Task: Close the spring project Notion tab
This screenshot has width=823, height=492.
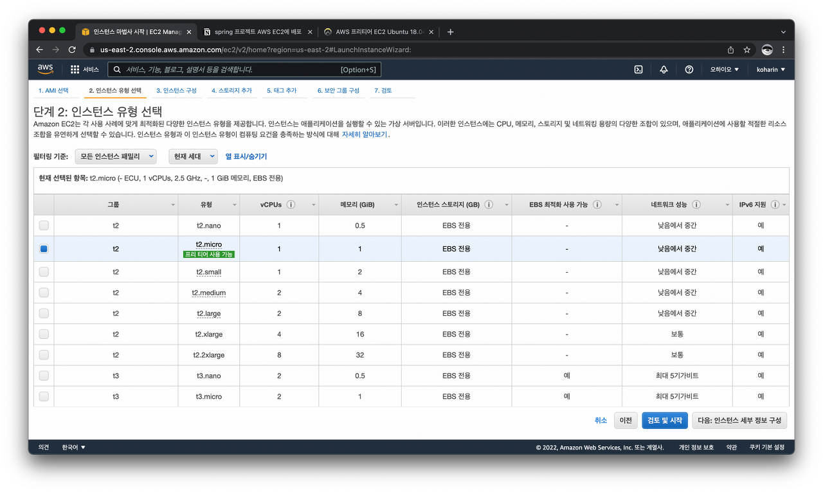Action: (x=311, y=32)
